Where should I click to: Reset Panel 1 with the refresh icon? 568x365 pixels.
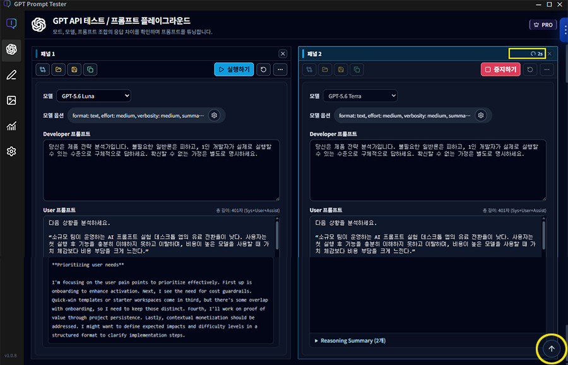pyautogui.click(x=263, y=69)
